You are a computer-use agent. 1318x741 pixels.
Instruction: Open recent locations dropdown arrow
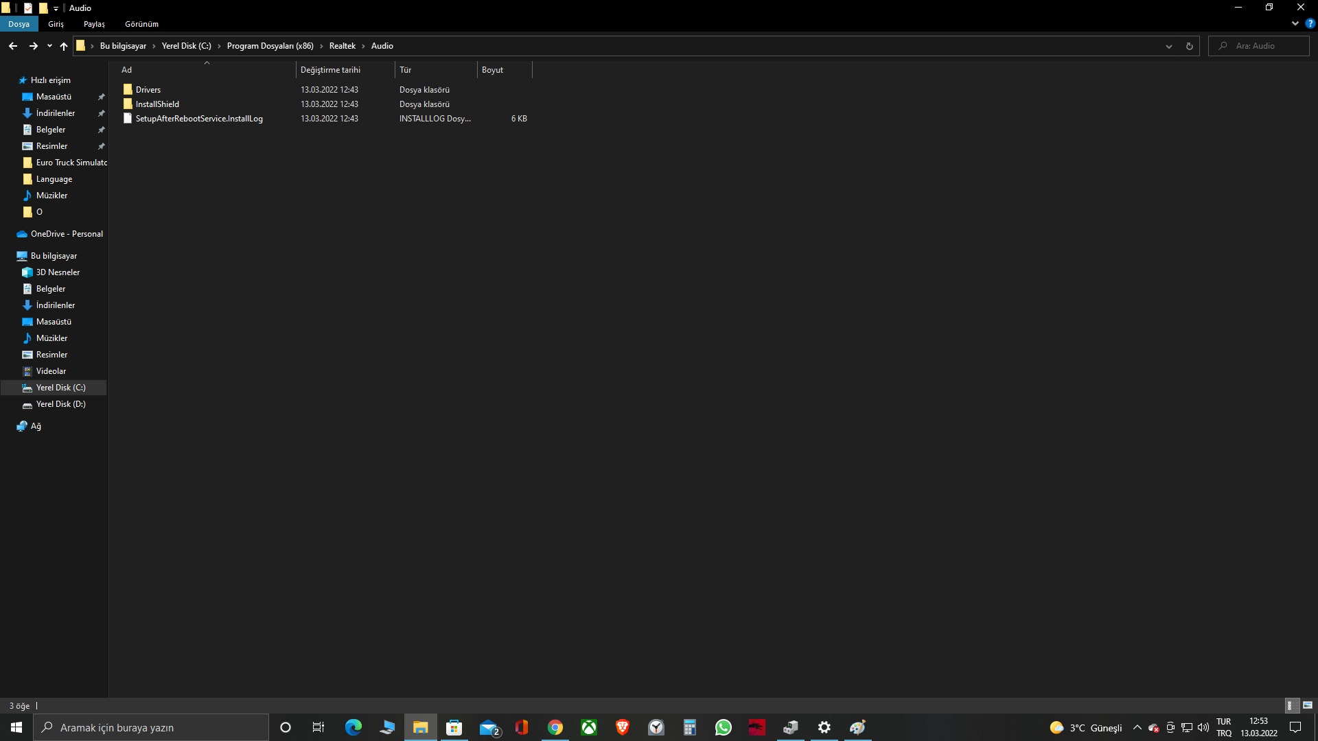(49, 46)
